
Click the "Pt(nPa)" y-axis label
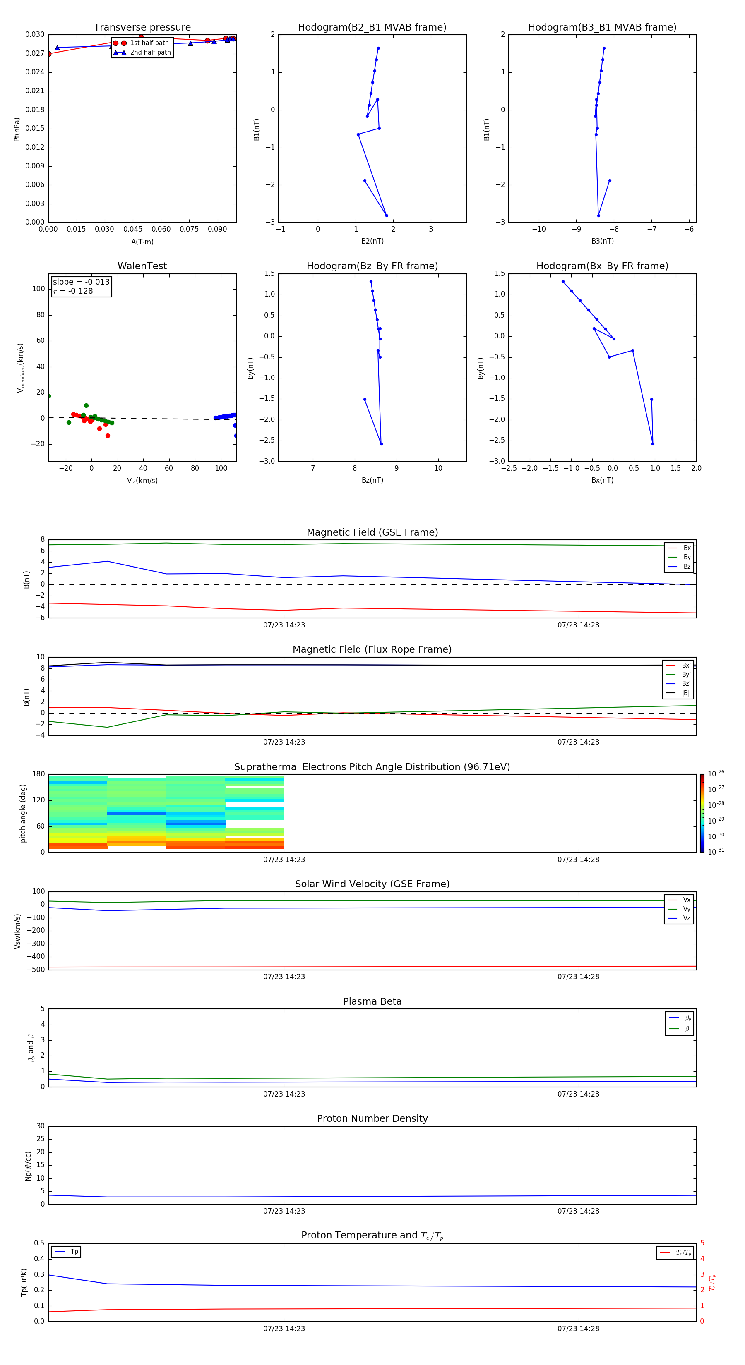tap(17, 129)
